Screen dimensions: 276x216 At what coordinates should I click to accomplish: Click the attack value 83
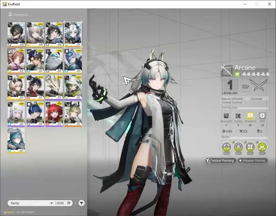point(245,131)
